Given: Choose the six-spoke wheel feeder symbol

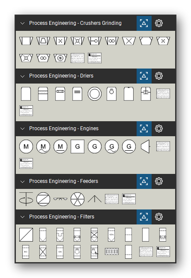Looking at the screenshot, I should coord(78,199).
